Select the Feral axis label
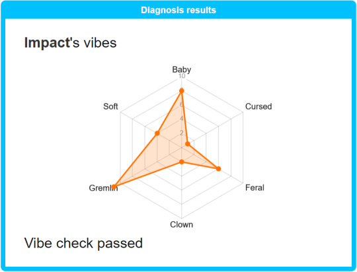Viewport: 357px width, 272px height. 255,187
